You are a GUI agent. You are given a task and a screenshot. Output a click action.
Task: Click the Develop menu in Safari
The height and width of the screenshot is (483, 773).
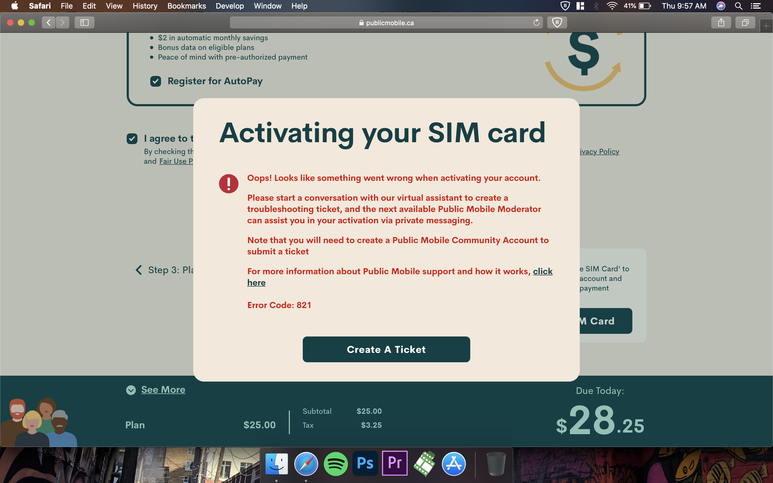pos(230,6)
